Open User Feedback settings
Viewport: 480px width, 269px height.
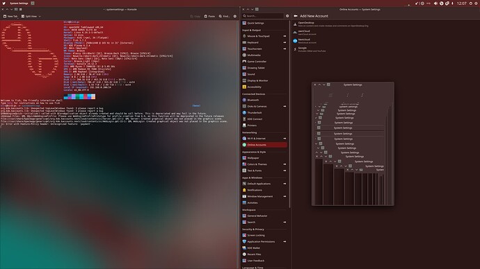point(264,261)
